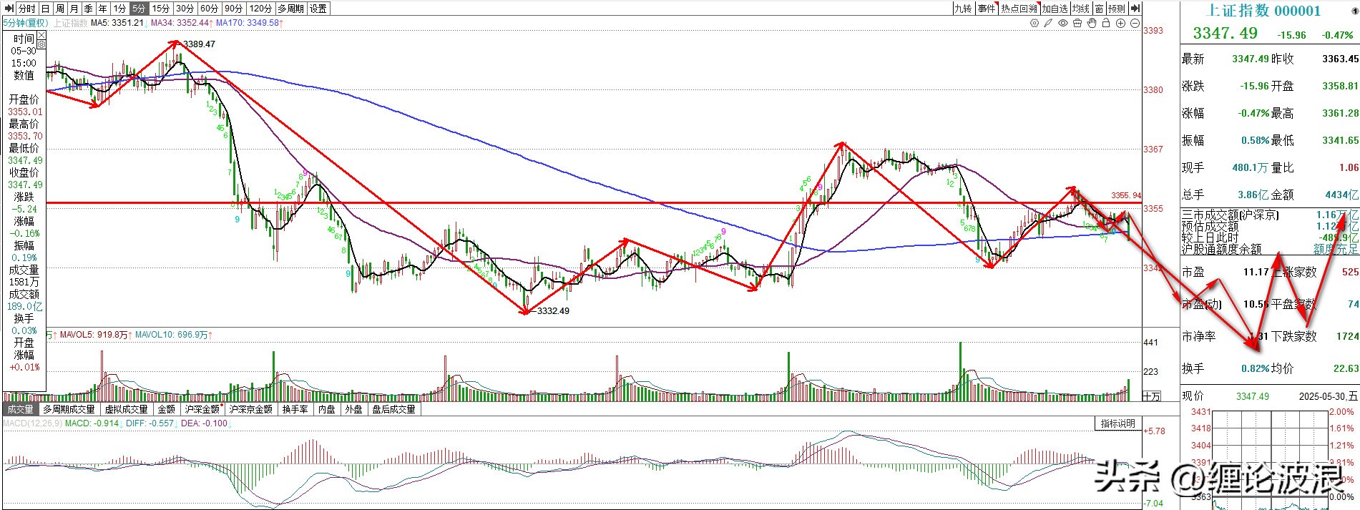1360x510 pixels.
Task: Zoom out with the minus circle icon
Action: pyautogui.click(x=1135, y=24)
